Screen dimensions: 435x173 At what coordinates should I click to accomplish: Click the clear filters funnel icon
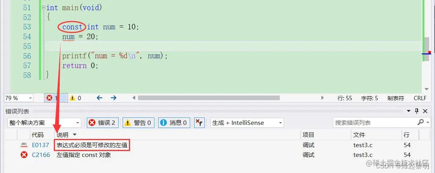[199, 123]
